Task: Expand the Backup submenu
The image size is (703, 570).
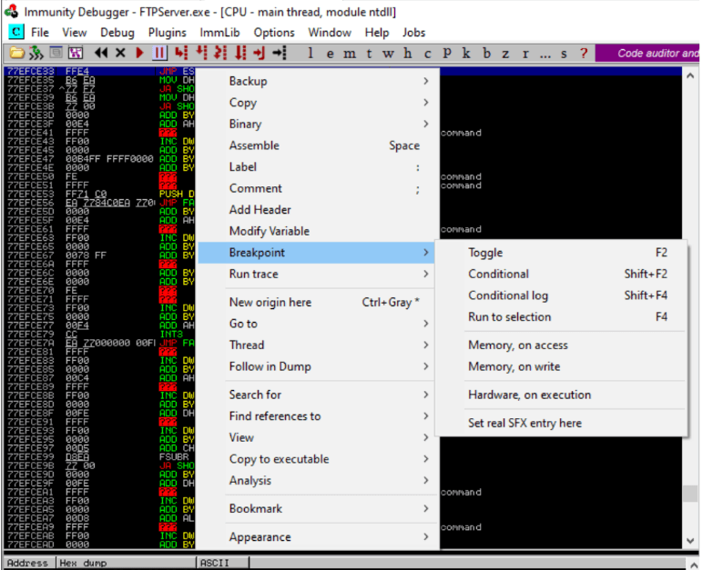Action: pyautogui.click(x=318, y=81)
